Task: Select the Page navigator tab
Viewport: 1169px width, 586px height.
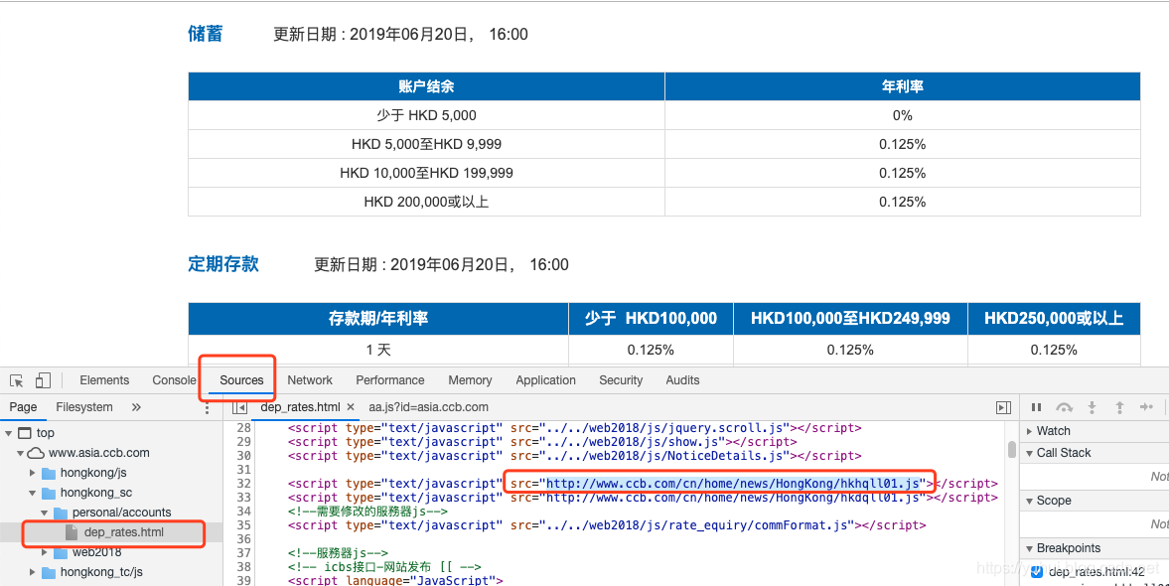Action: click(23, 407)
